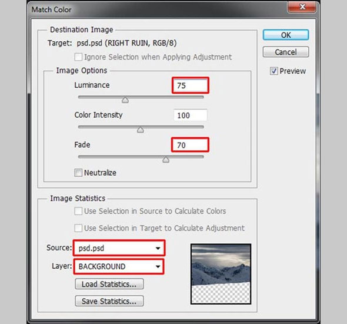The height and width of the screenshot is (324, 347).
Task: Click the OK button
Action: pos(286,35)
